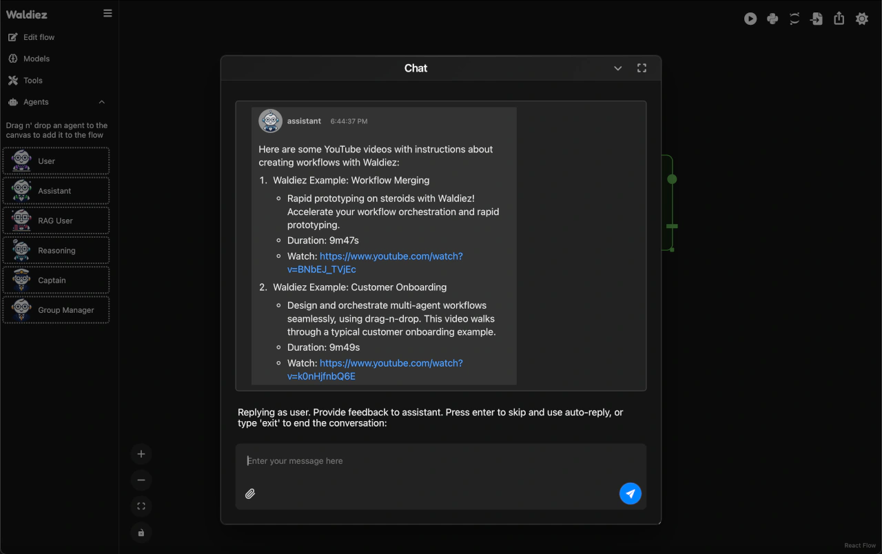Toggle the chat fullscreen mode
The image size is (882, 554).
point(642,68)
